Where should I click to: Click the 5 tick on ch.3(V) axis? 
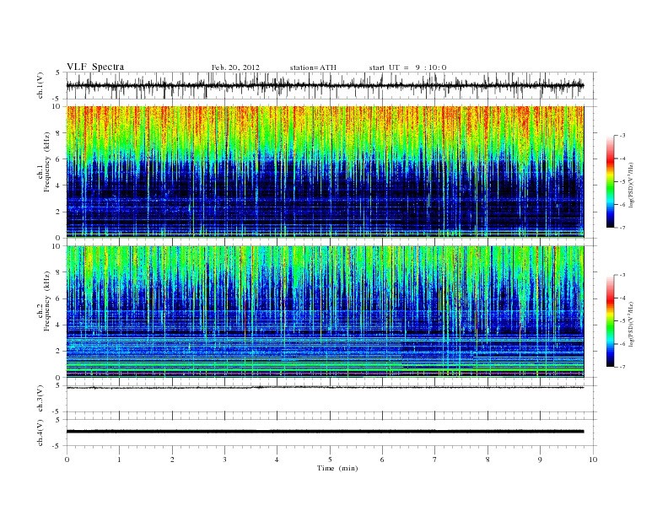click(57, 385)
